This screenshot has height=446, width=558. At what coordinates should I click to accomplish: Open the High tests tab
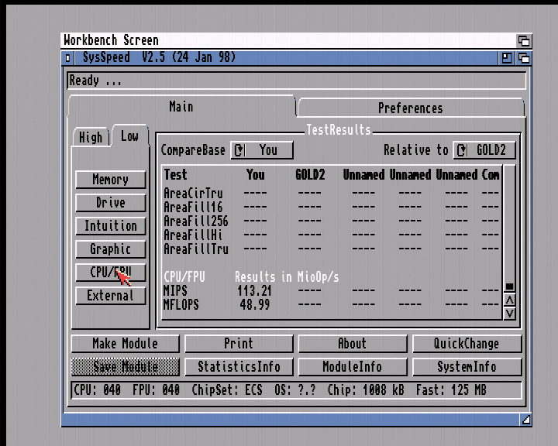click(91, 137)
